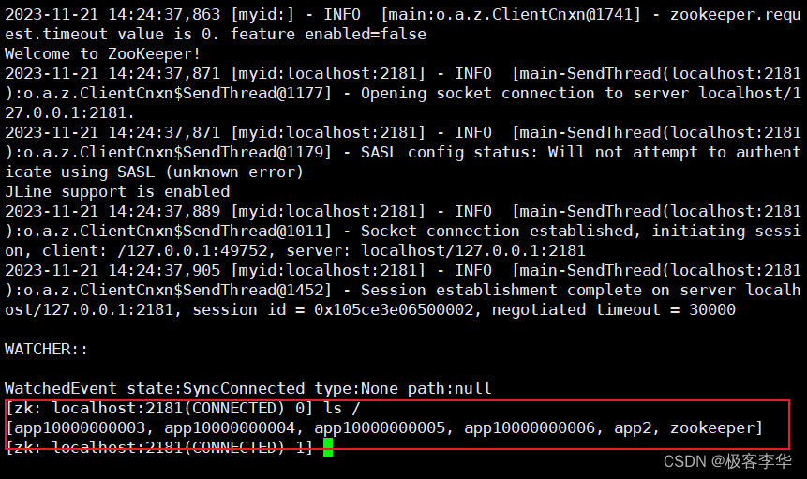This screenshot has width=807, height=479.
Task: Click the green terminal cursor block
Action: point(328,446)
